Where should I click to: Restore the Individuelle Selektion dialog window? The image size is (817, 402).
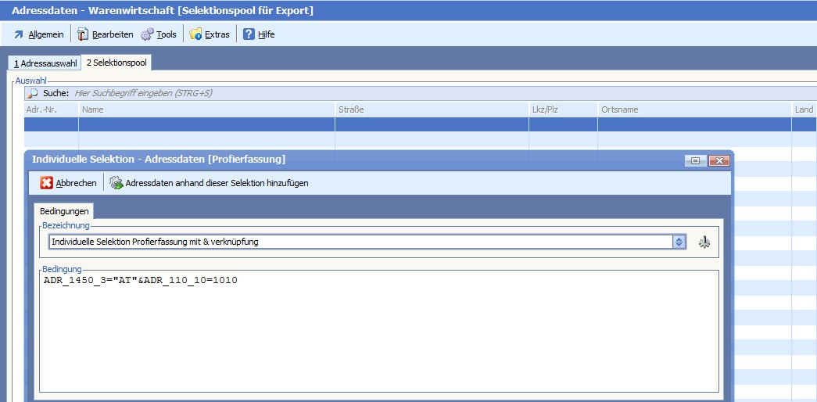tap(694, 160)
